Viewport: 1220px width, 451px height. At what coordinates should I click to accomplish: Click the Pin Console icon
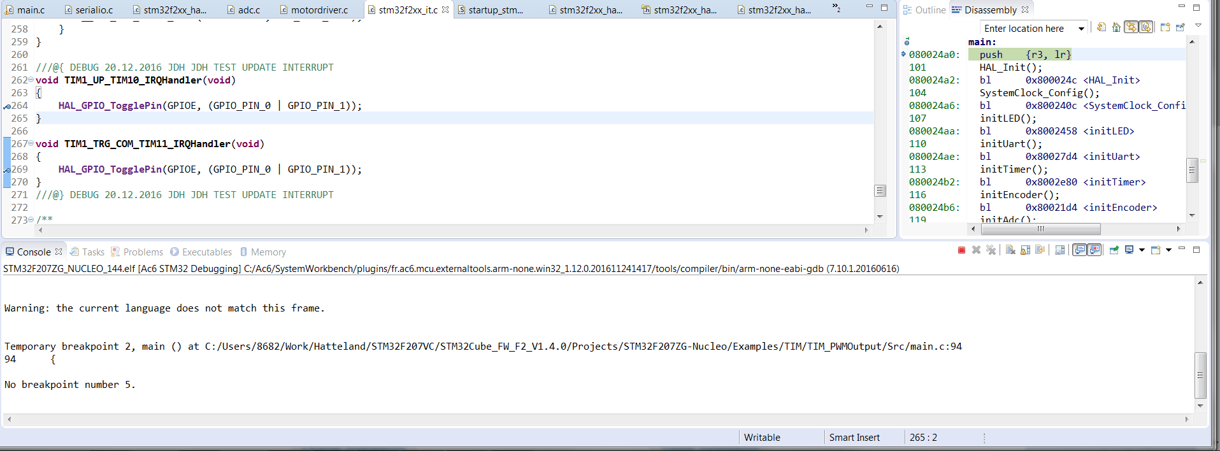coord(1114,250)
